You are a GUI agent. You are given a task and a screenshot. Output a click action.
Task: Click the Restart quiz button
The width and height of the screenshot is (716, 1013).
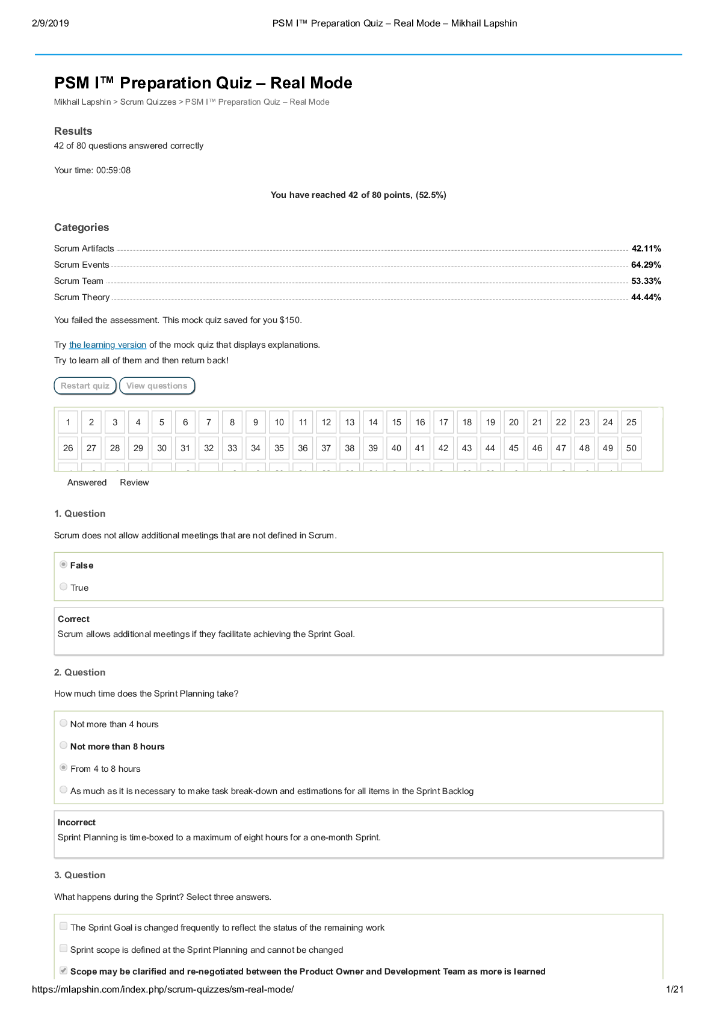85,386
